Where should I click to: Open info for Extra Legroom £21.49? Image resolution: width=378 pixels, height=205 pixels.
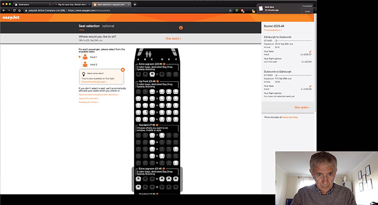pos(163,169)
